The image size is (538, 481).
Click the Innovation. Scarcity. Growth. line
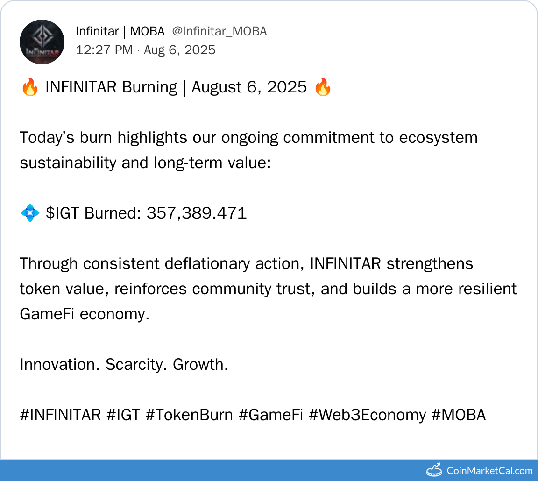coord(124,364)
